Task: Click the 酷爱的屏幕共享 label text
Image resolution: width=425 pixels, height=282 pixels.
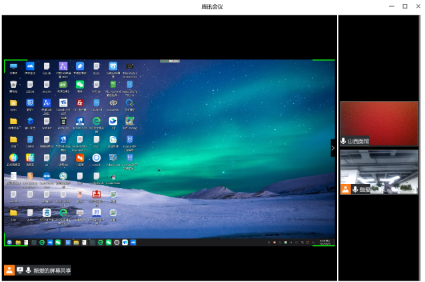Action: click(52, 271)
